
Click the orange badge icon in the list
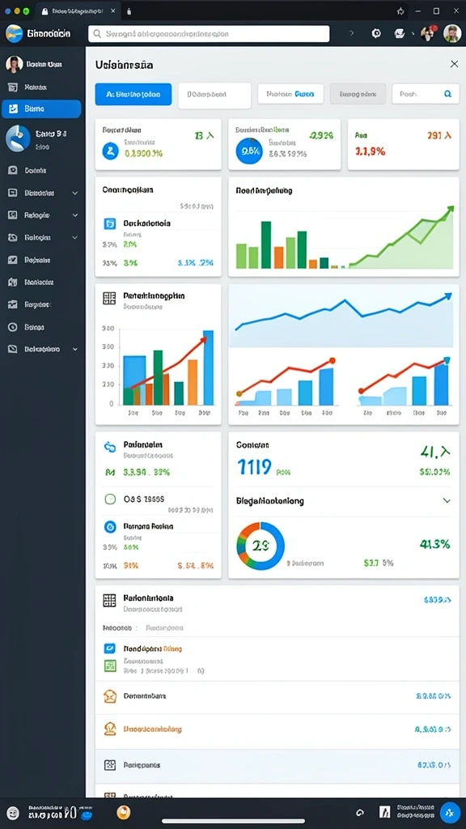[110, 729]
